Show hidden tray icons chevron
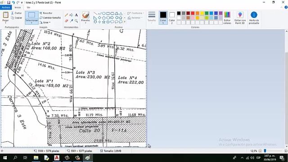The image size is (288, 162). pyautogui.click(x=242, y=158)
